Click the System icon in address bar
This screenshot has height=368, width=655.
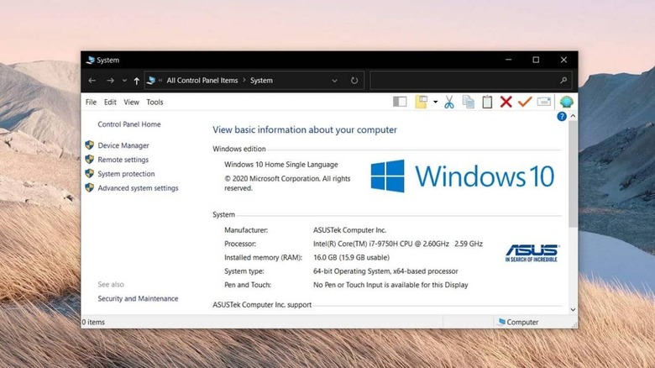point(151,81)
